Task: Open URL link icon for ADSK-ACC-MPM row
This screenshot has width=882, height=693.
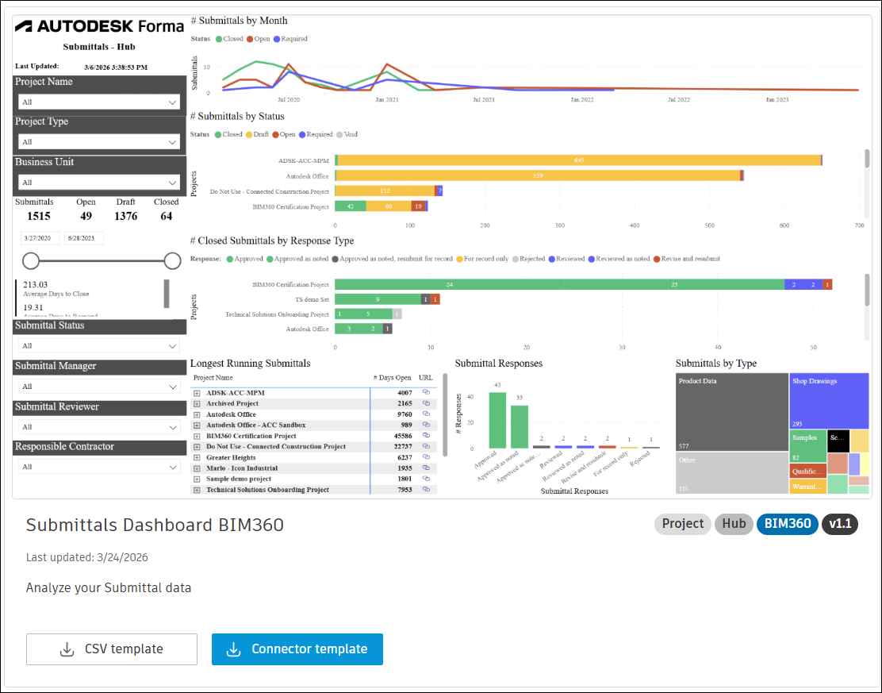Action: (426, 392)
